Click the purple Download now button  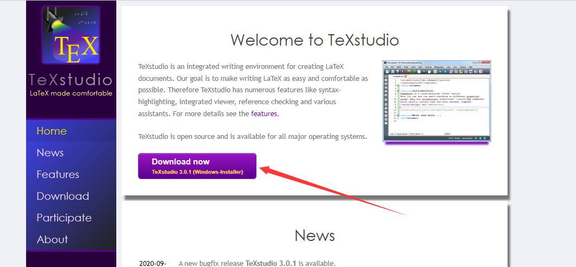coord(197,166)
